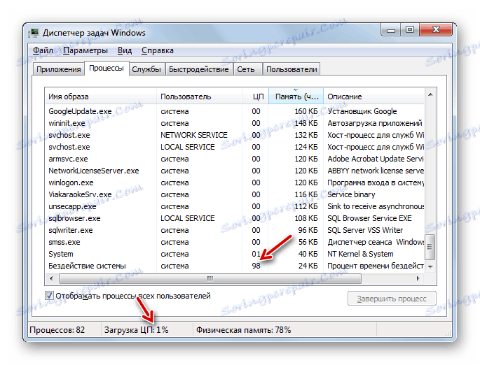
Task: Click the vertical scrollbar thumb
Action: click(430, 247)
